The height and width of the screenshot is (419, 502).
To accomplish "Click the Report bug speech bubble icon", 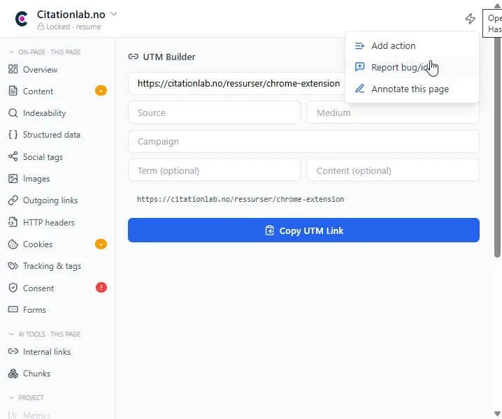I will point(359,67).
